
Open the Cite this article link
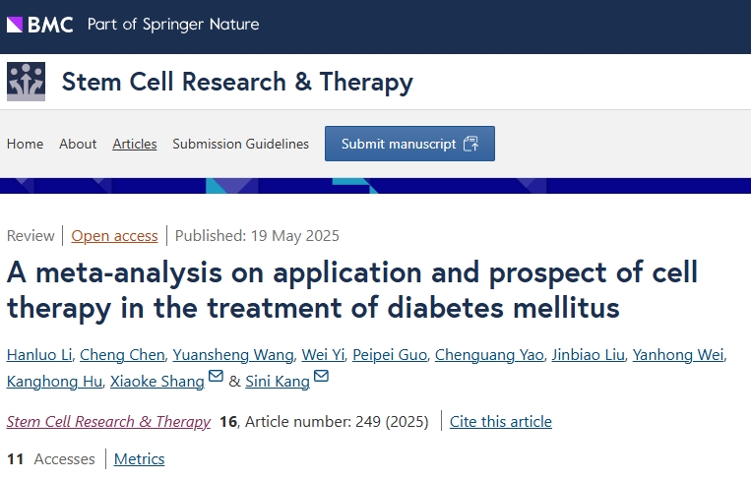501,422
